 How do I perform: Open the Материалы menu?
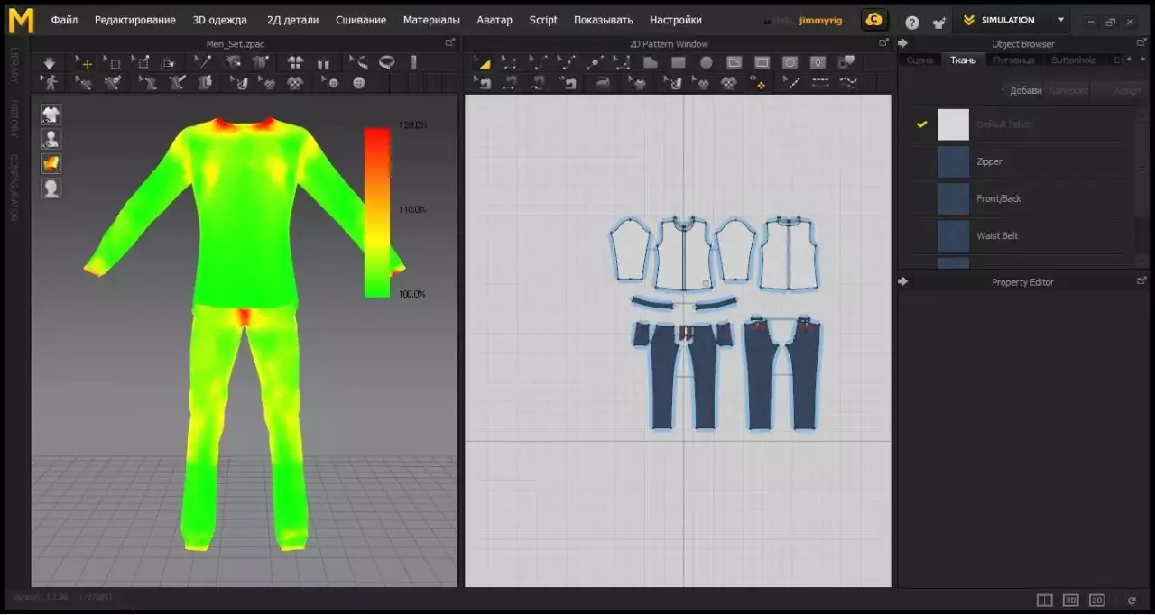click(x=431, y=20)
